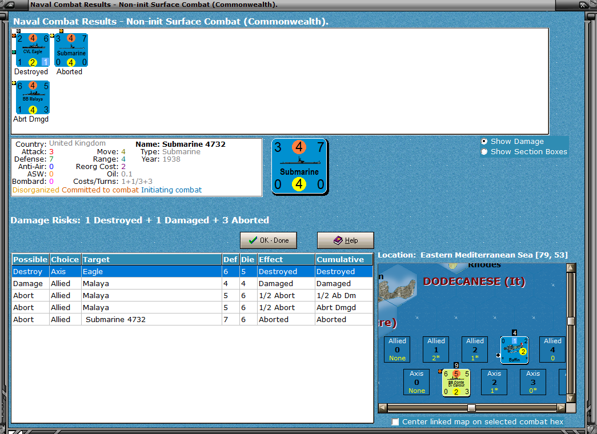This screenshot has height=434, width=597.
Task: Click the Abrt Dmgd label under BB Malaya
Action: coord(31,119)
